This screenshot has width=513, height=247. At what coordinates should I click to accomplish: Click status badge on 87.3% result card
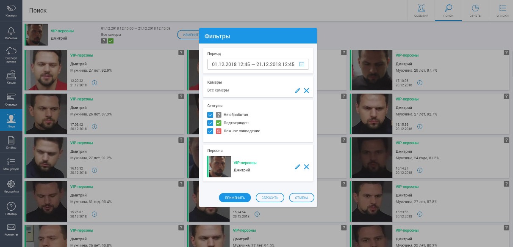pos(181,96)
